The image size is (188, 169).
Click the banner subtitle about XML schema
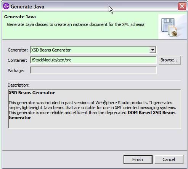click(x=76, y=24)
